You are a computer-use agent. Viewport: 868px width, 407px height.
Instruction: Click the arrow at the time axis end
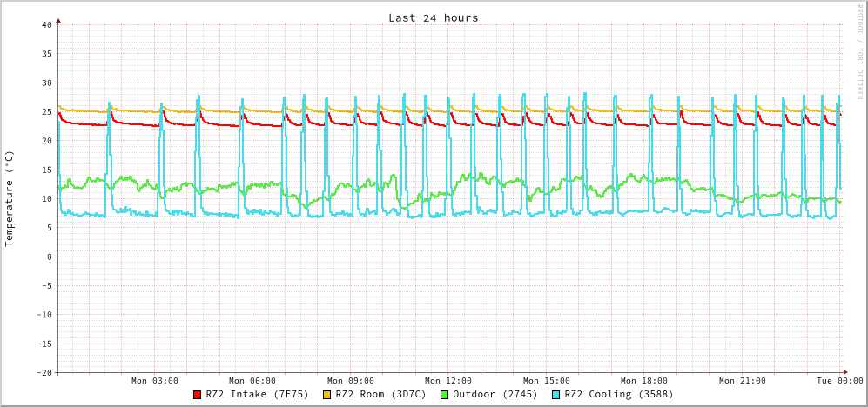coord(844,372)
